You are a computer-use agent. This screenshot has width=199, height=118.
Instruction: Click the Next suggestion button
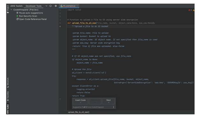click(x=108, y=101)
